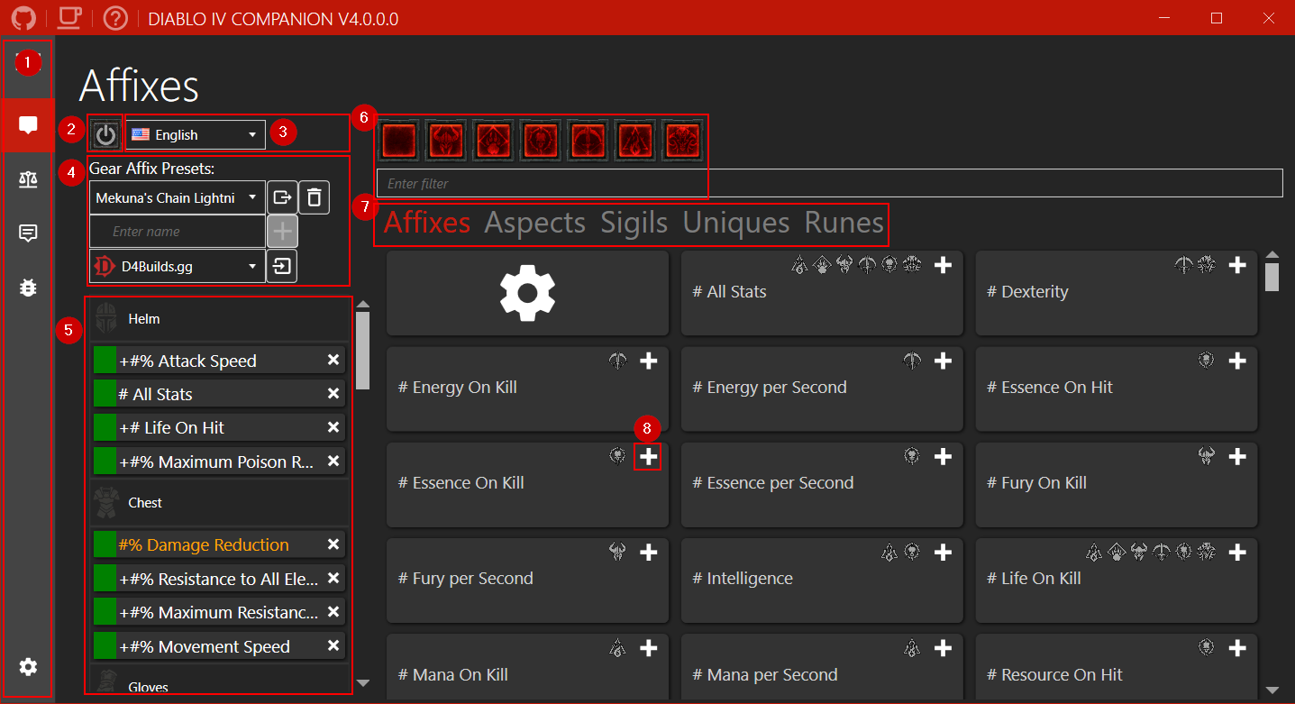Switch to the Runes tab
Image resolution: width=1295 pixels, height=704 pixels.
844,223
